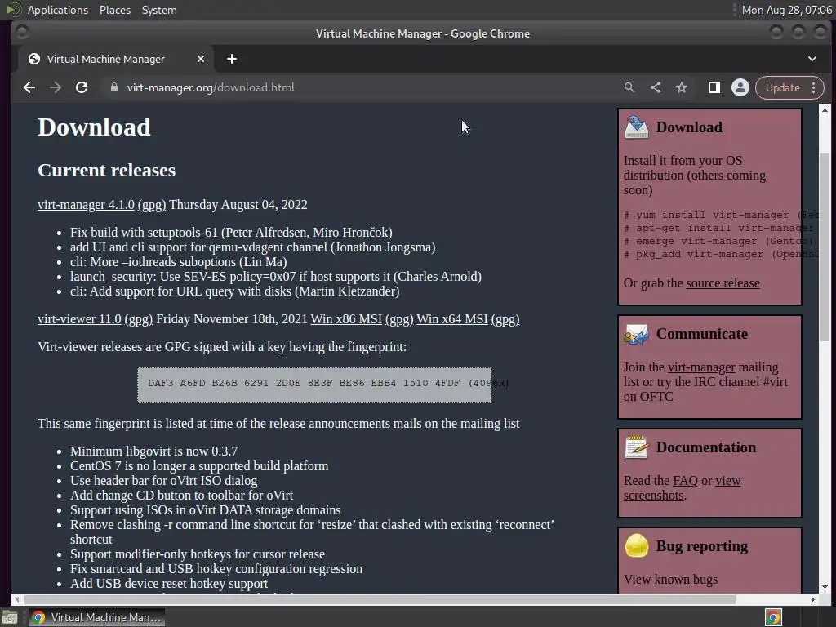The width and height of the screenshot is (836, 627).
Task: Share this page via share icon
Action: pos(656,87)
